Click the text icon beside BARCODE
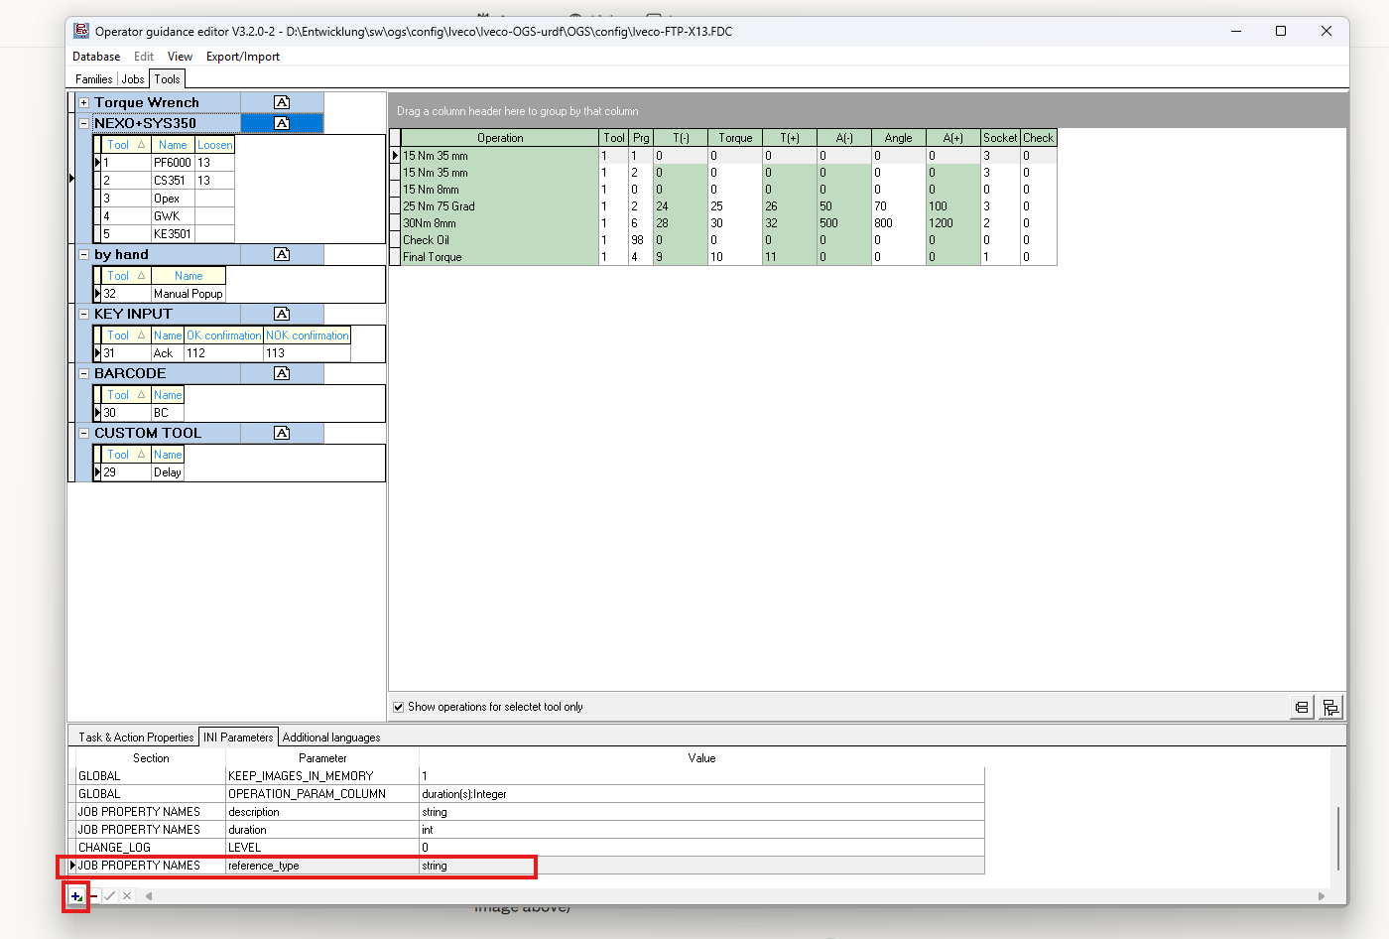This screenshot has width=1389, height=939. (x=282, y=373)
